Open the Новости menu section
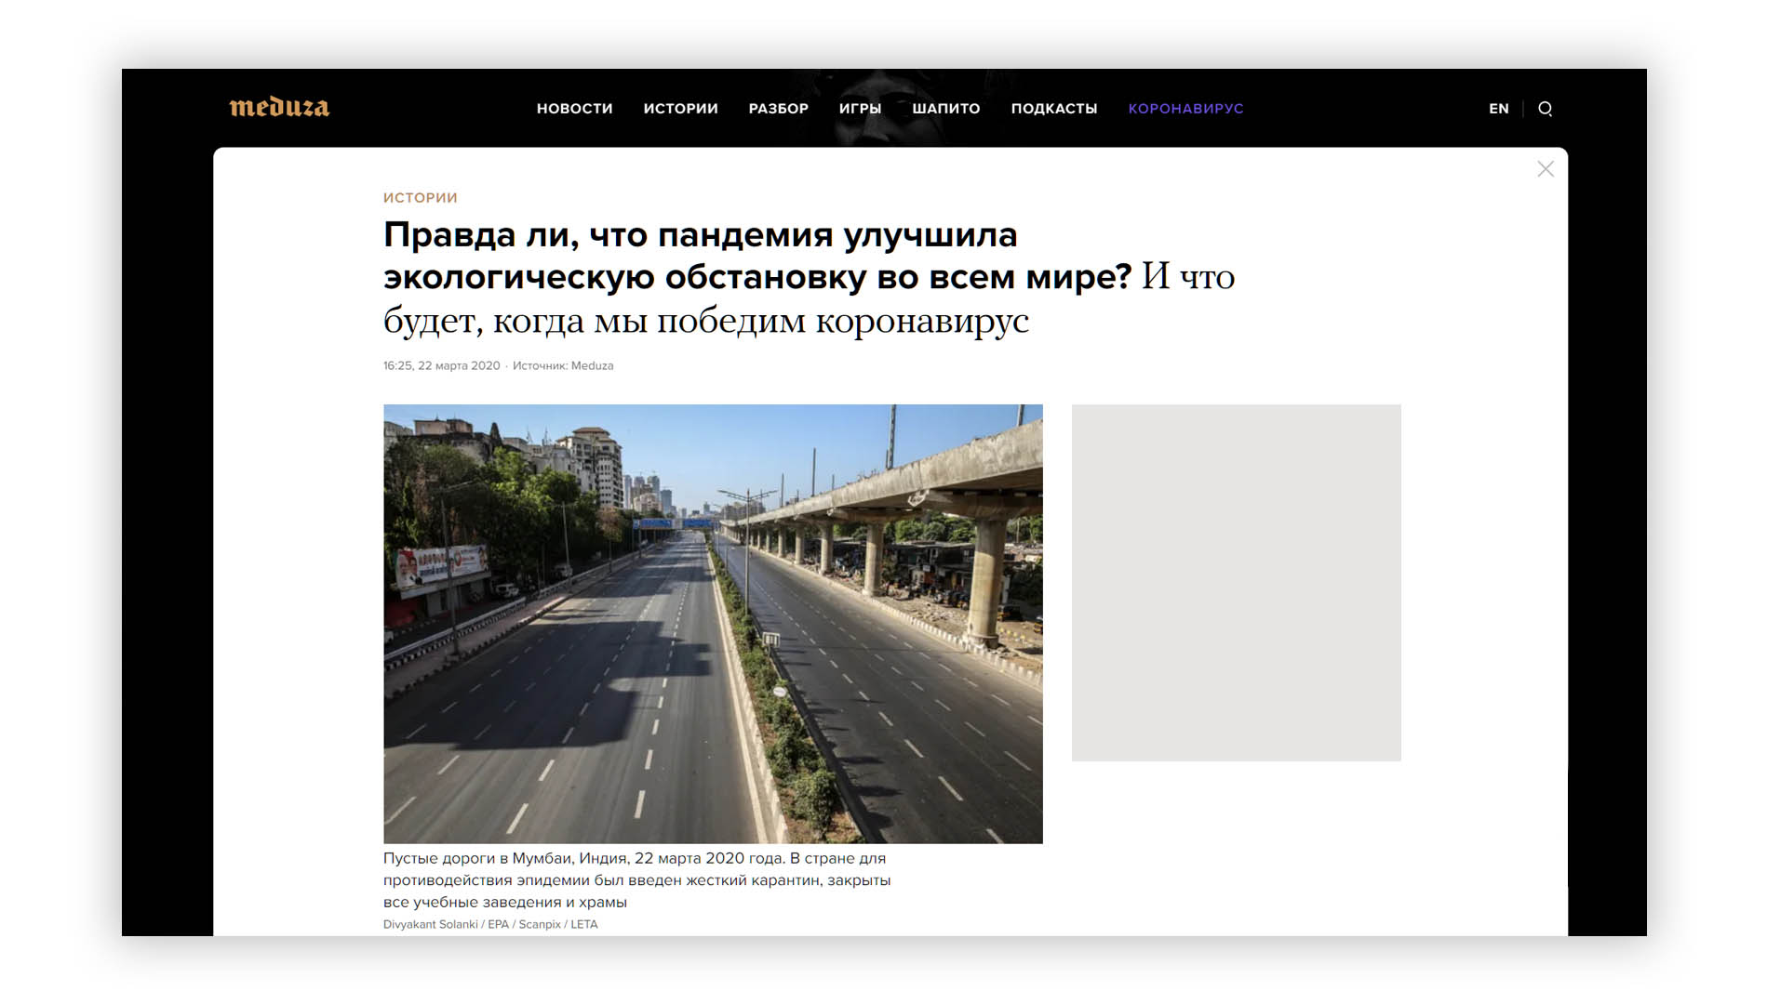Image resolution: width=1767 pixels, height=1004 pixels. [574, 109]
